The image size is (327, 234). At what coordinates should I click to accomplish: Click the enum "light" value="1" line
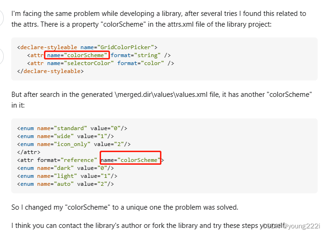click(67, 175)
